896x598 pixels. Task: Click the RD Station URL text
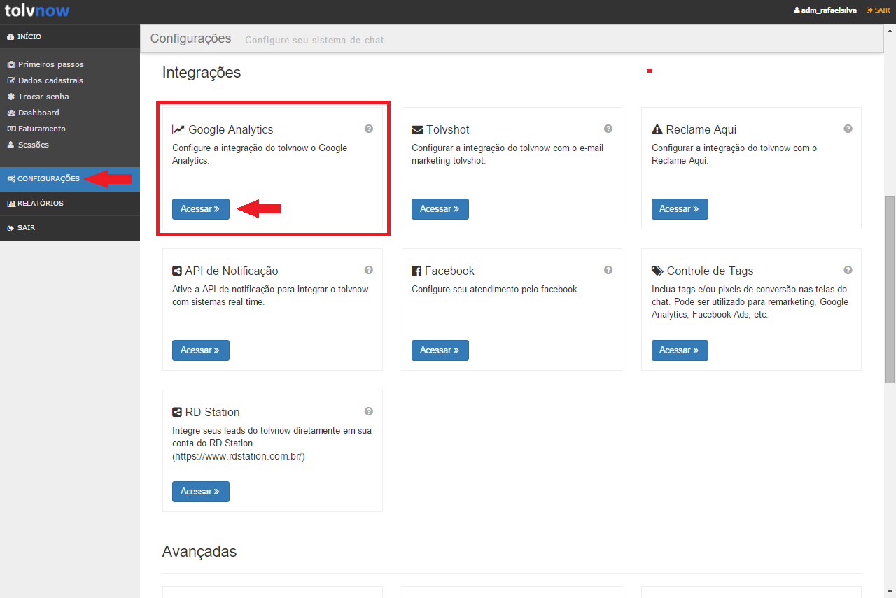pos(239,456)
